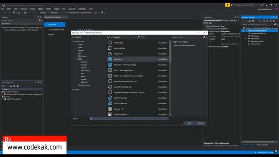279x157 pixels.
Task: Click the notifications flag icon in title bar
Action: click(228, 5)
